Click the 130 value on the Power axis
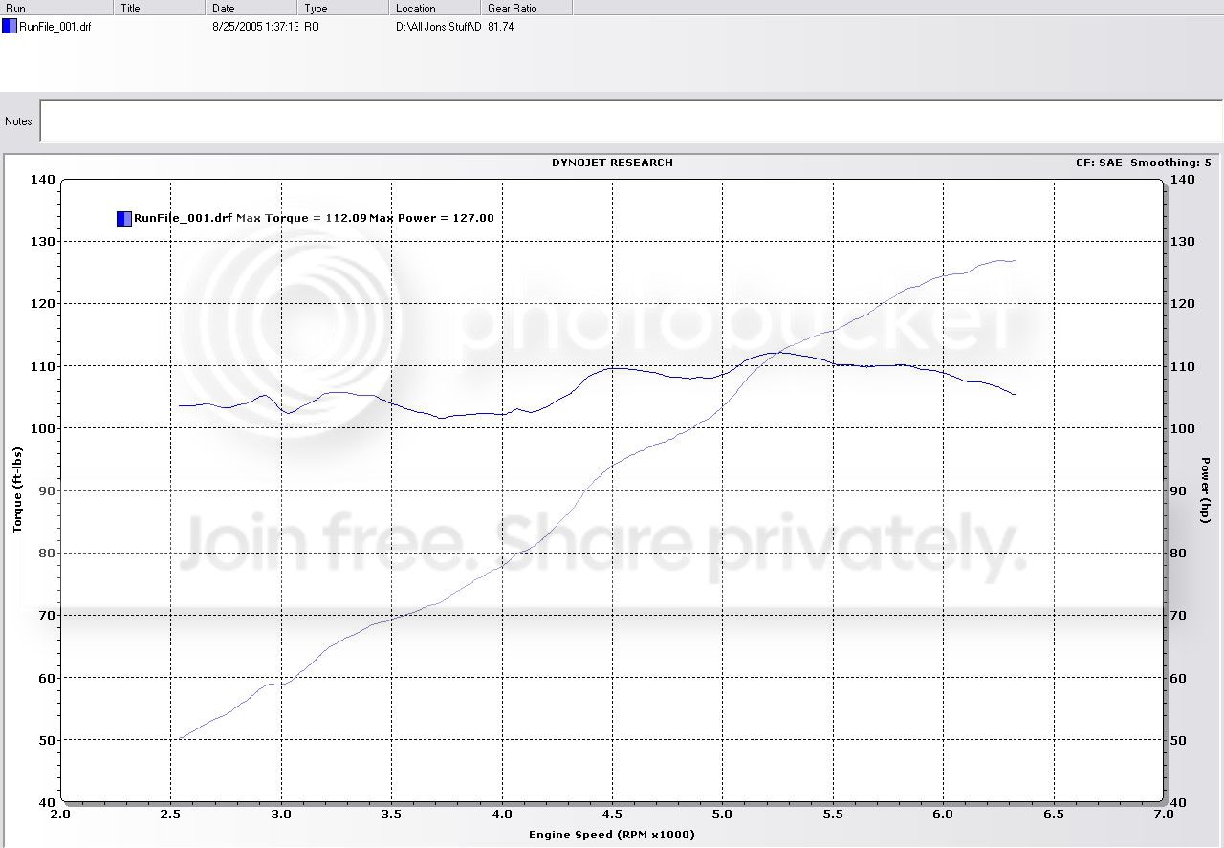This screenshot has width=1224, height=848. (x=1181, y=242)
